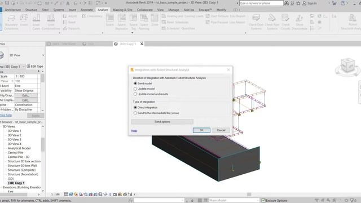
Task: Close the (3D) Copy 1 view tab
Action: (142, 44)
